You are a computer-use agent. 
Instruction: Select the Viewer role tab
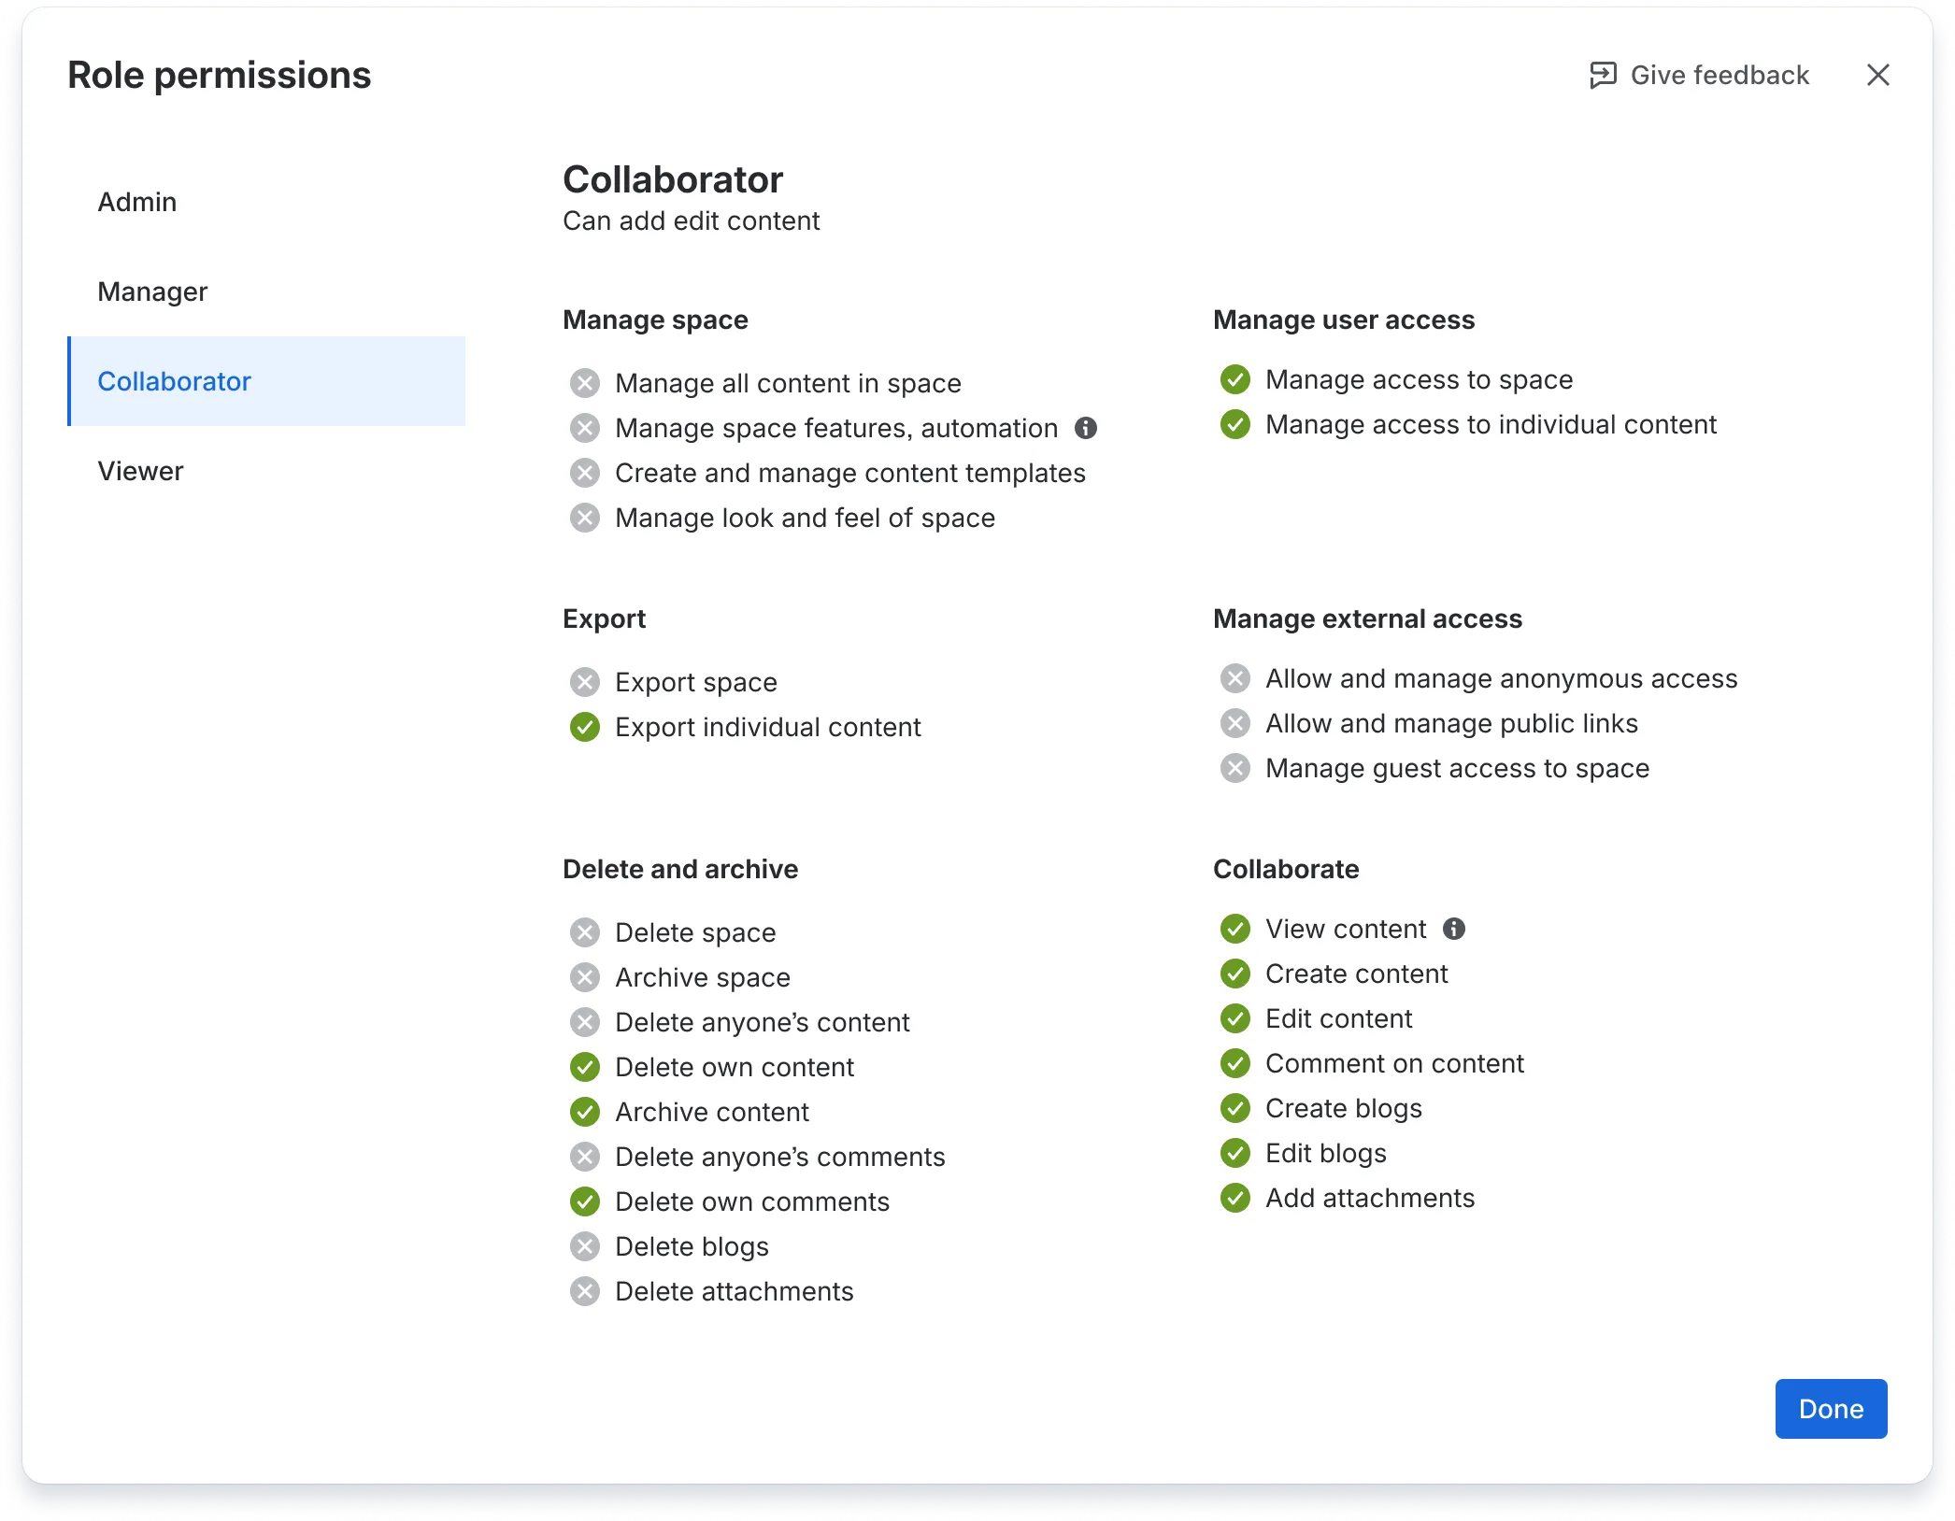266,471
